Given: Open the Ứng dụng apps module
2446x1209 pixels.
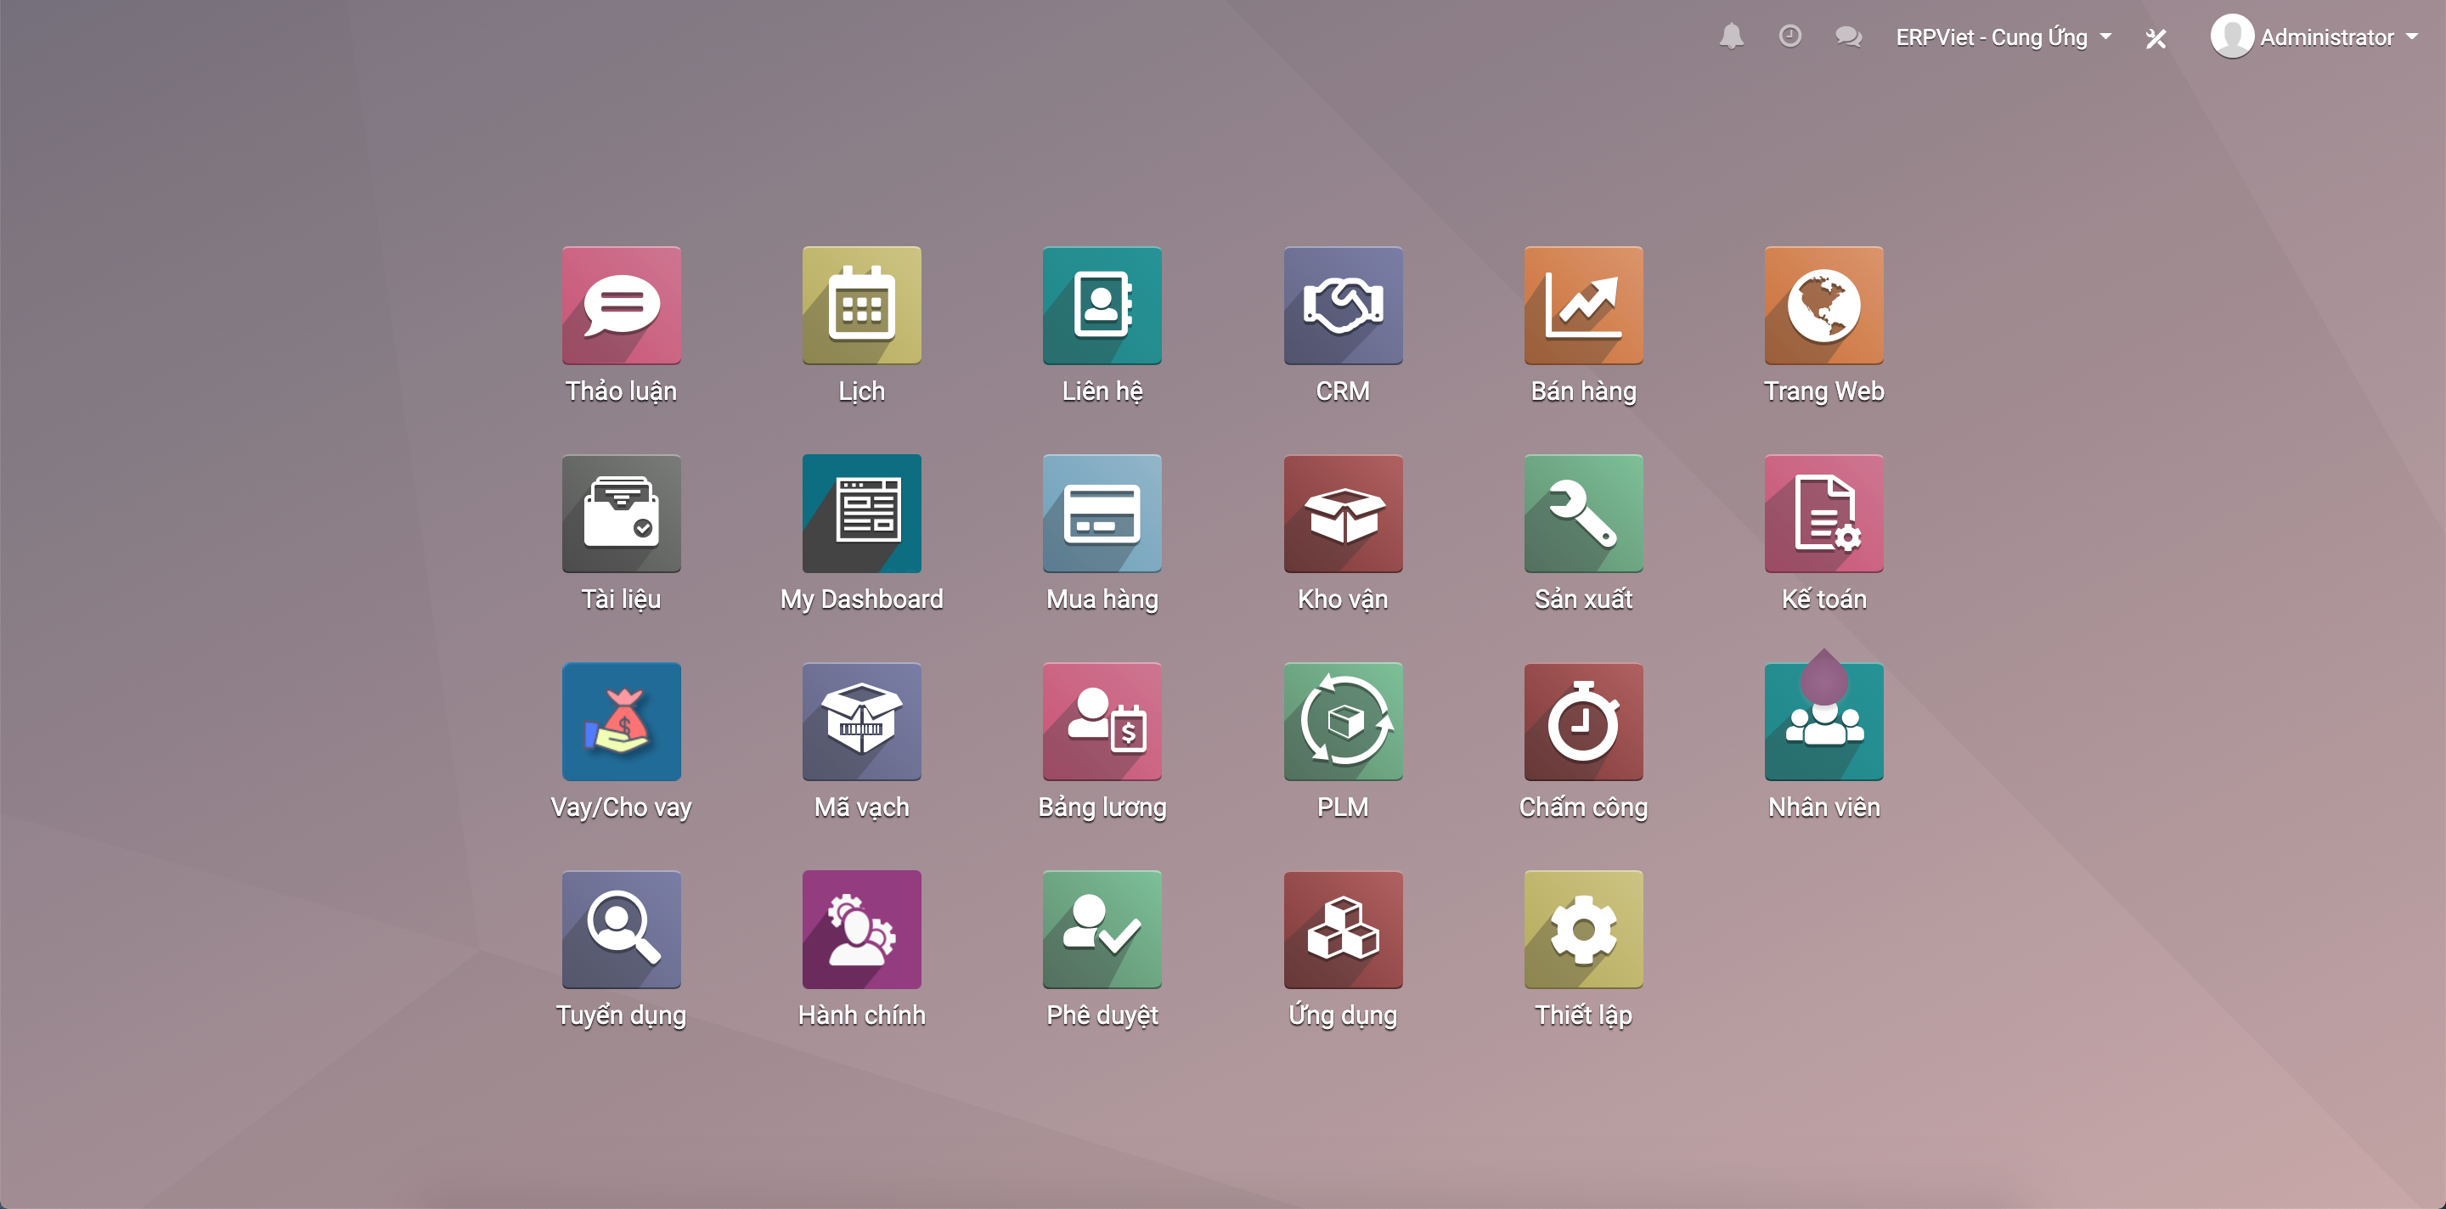Looking at the screenshot, I should pos(1343,929).
